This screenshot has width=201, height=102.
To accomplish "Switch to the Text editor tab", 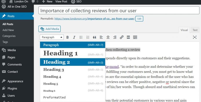I will (x=195, y=30).
